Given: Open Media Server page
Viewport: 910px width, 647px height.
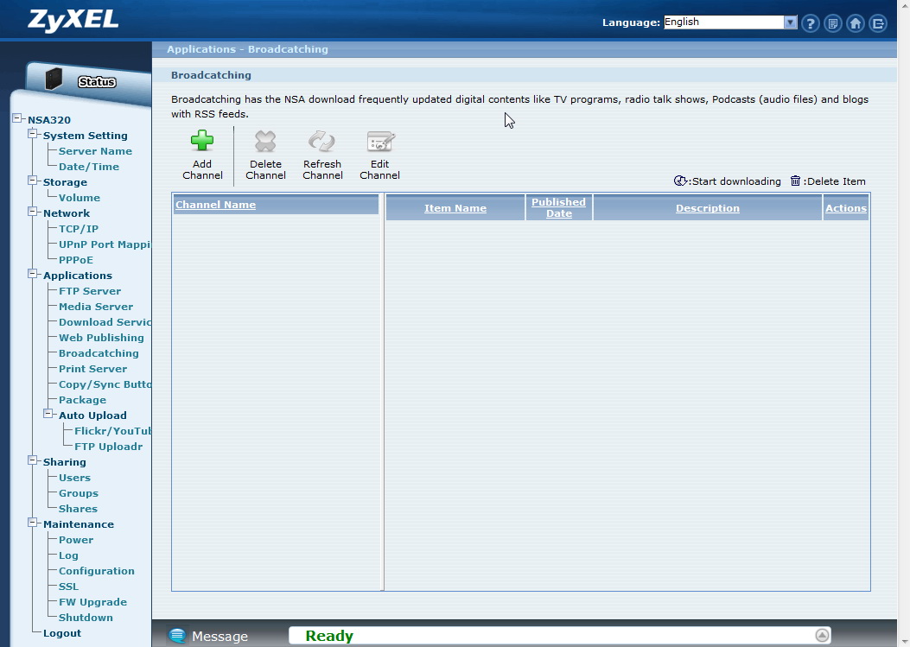Looking at the screenshot, I should [96, 307].
